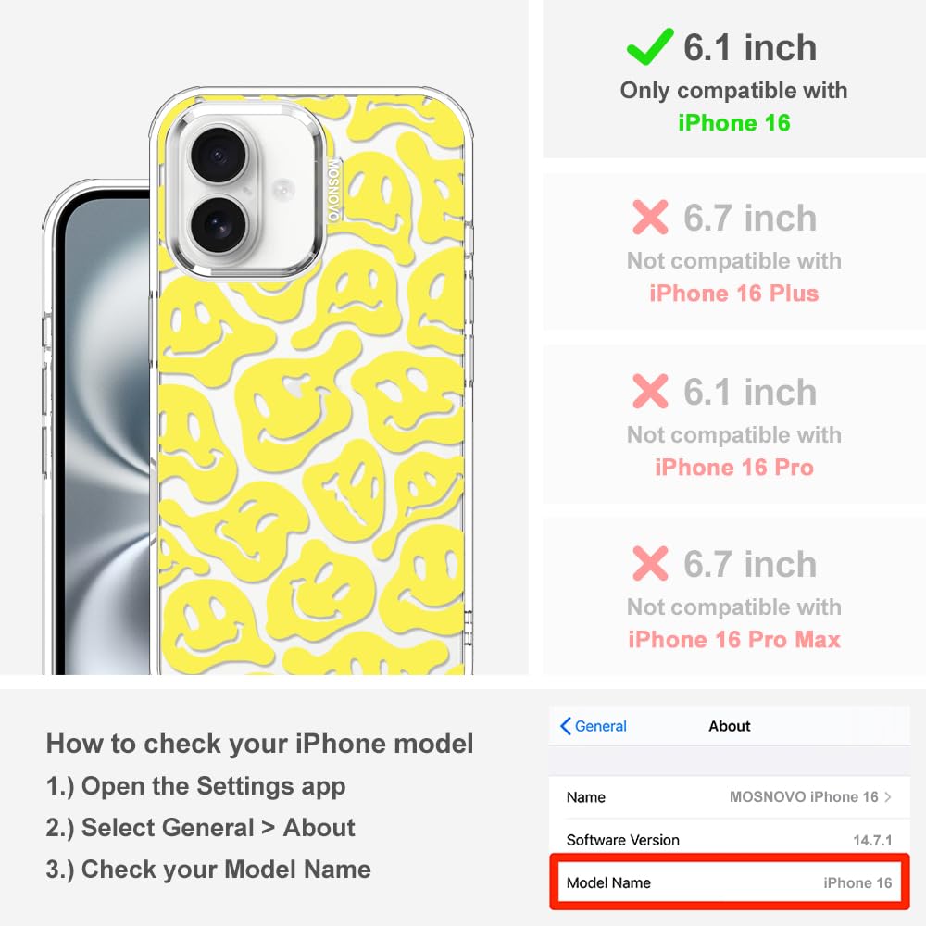Click the camera flash on the phone back
This screenshot has height=926, width=926.
pos(282,190)
